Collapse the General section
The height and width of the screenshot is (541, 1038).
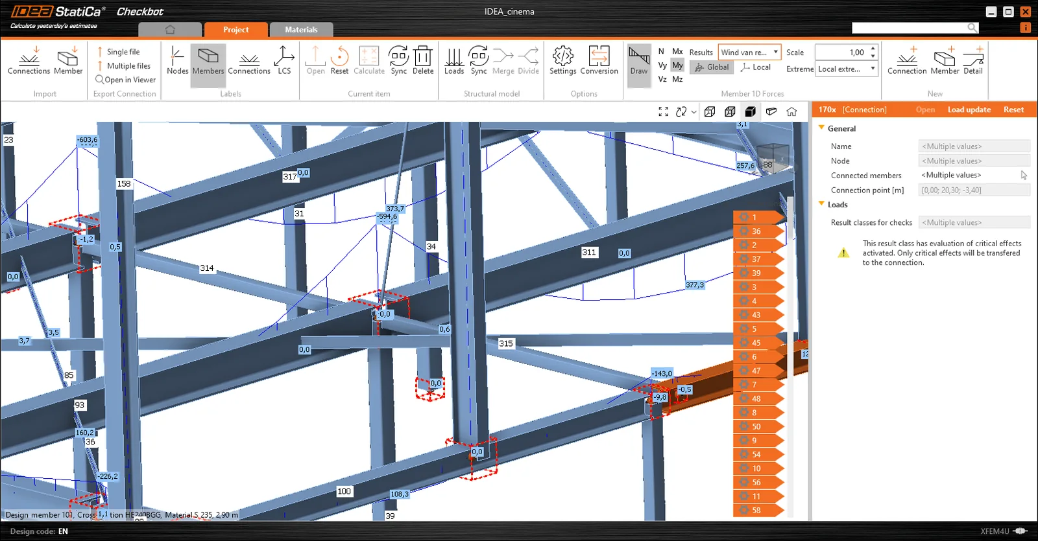(x=821, y=128)
